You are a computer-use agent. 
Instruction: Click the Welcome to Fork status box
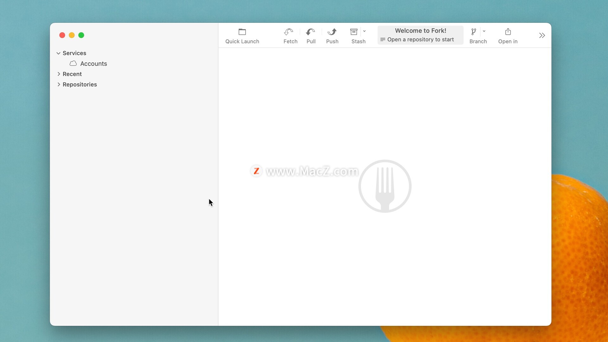pyautogui.click(x=421, y=35)
